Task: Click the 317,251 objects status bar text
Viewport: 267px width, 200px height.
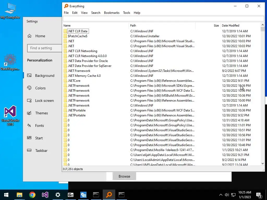Action: 73,169
